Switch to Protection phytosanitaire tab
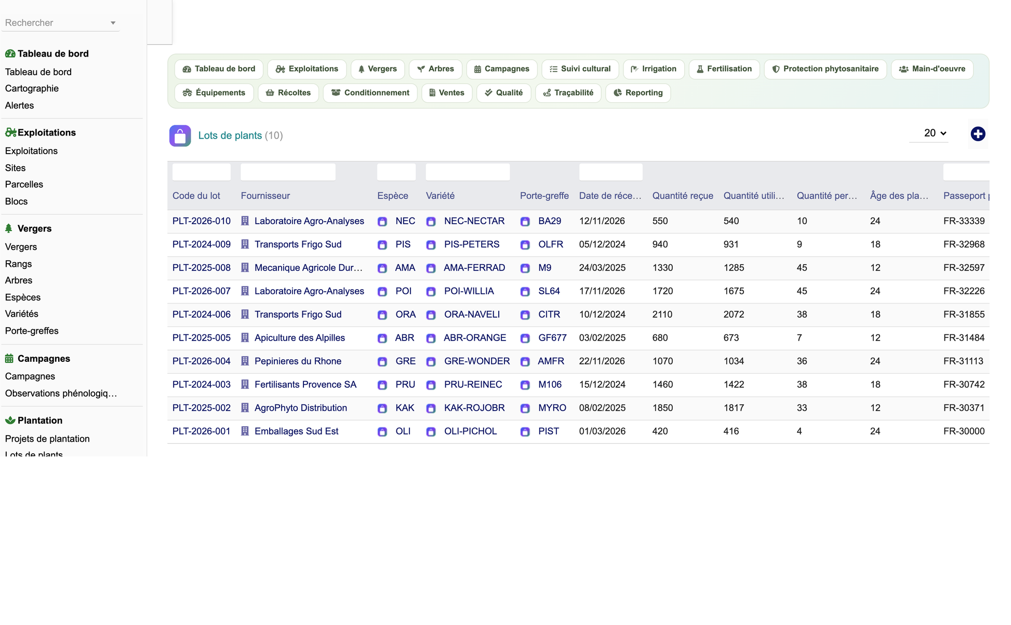The width and height of the screenshot is (1011, 625). [825, 69]
